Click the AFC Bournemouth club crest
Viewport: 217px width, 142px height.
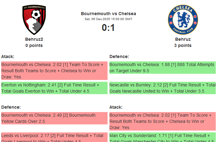[34, 20]
